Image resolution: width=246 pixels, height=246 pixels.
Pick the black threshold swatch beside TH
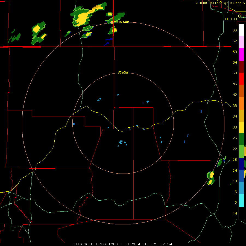coord(241,213)
